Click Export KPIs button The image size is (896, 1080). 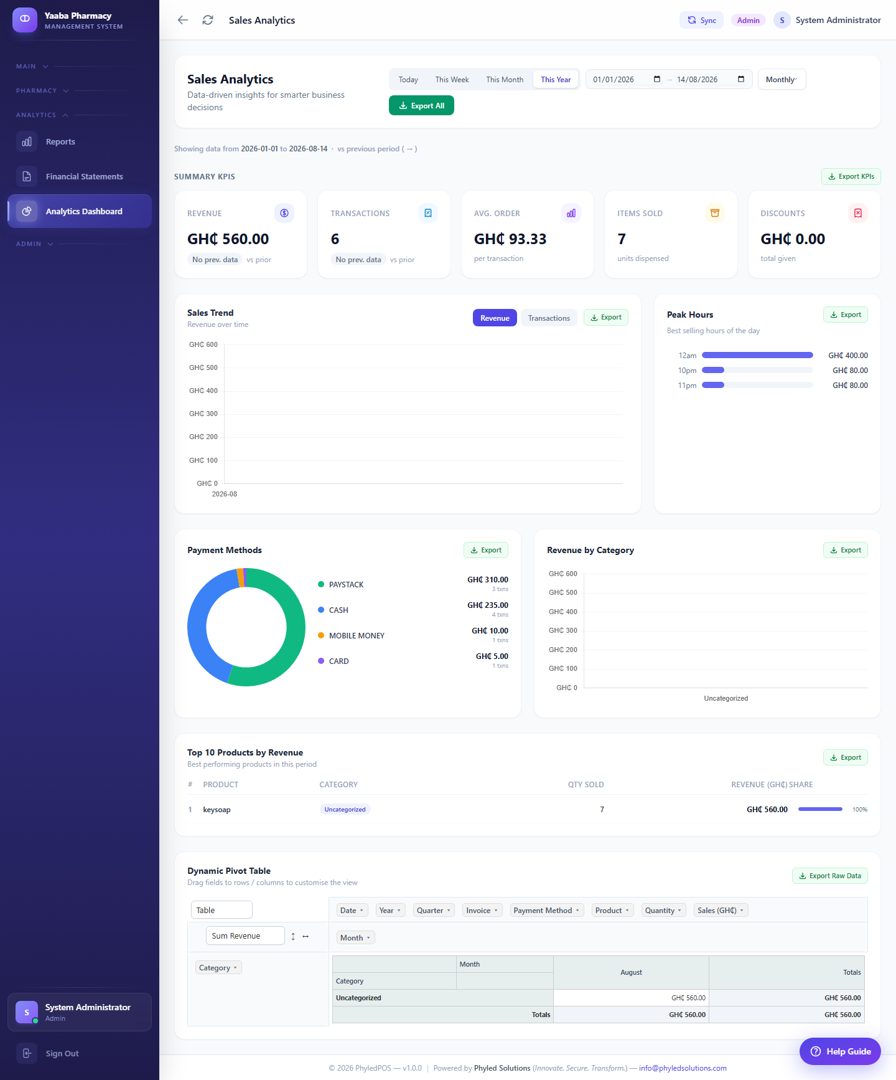tap(851, 176)
